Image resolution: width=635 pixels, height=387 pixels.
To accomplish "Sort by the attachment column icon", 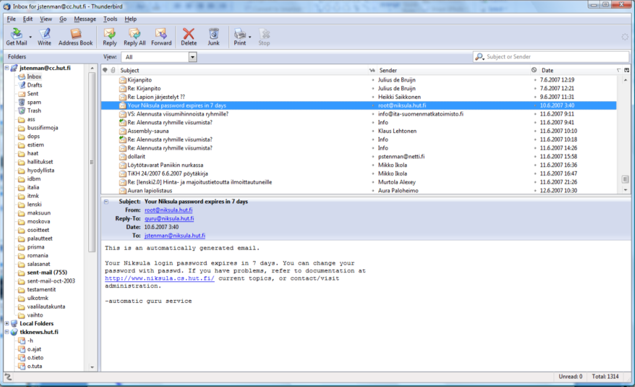I will pos(113,70).
